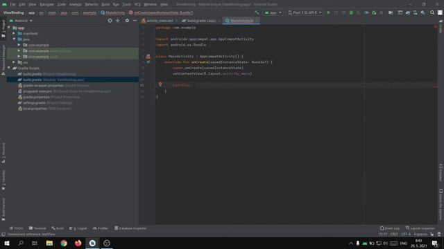Click the Windows Start button
The image size is (444, 249).
(x=7, y=243)
